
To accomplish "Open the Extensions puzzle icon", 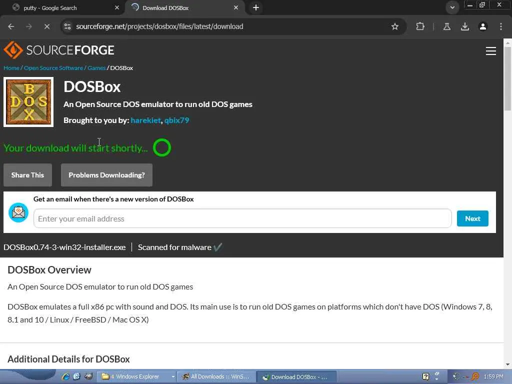I will coord(420,26).
